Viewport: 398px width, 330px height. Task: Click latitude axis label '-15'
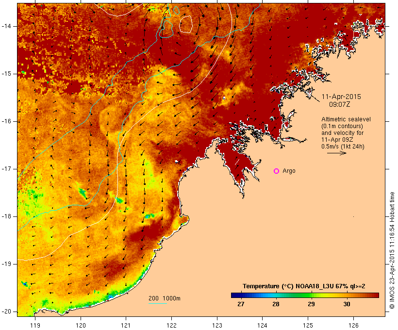pos(7,74)
